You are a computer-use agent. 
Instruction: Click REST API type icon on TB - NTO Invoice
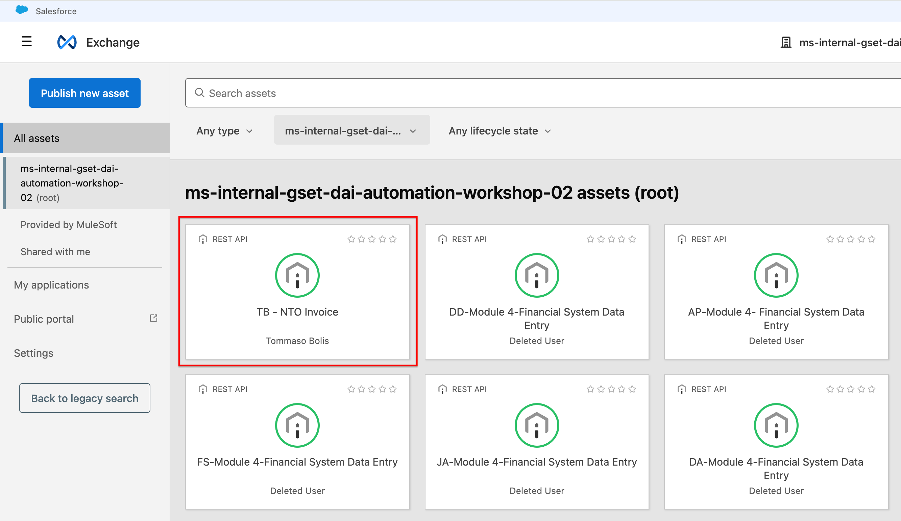(203, 239)
